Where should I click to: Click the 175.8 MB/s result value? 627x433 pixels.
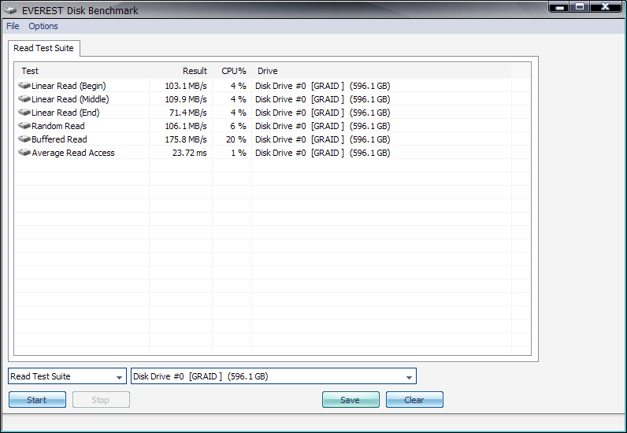(x=186, y=139)
